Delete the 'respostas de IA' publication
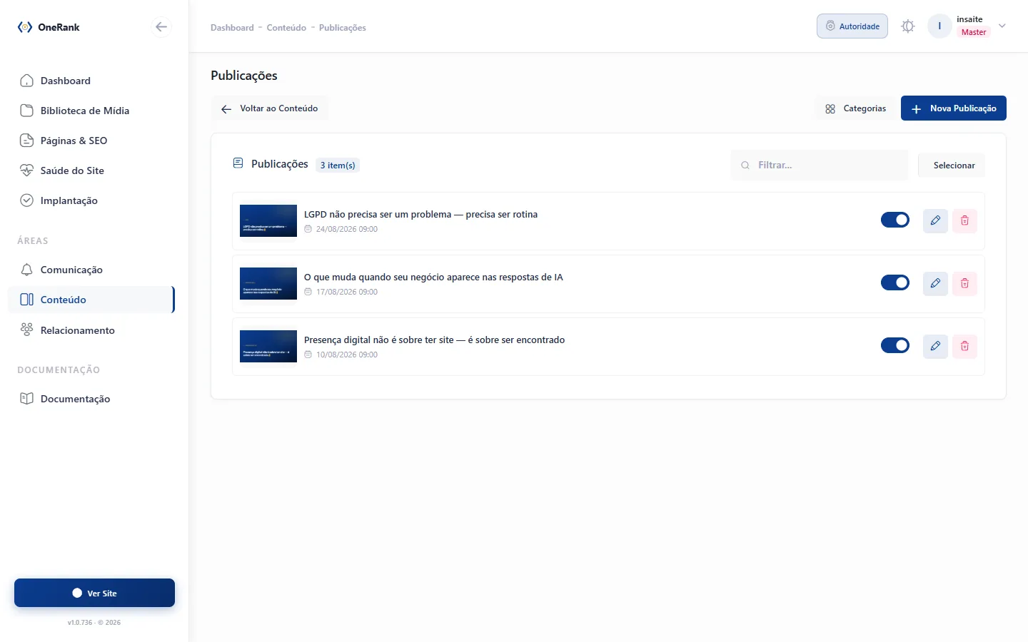Screen dimensions: 1028x642 pos(964,283)
